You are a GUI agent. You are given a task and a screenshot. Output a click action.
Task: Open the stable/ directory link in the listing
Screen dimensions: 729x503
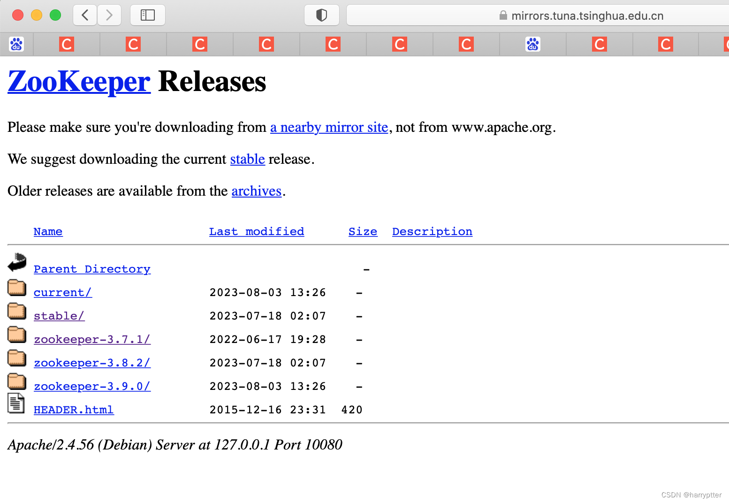pos(59,316)
